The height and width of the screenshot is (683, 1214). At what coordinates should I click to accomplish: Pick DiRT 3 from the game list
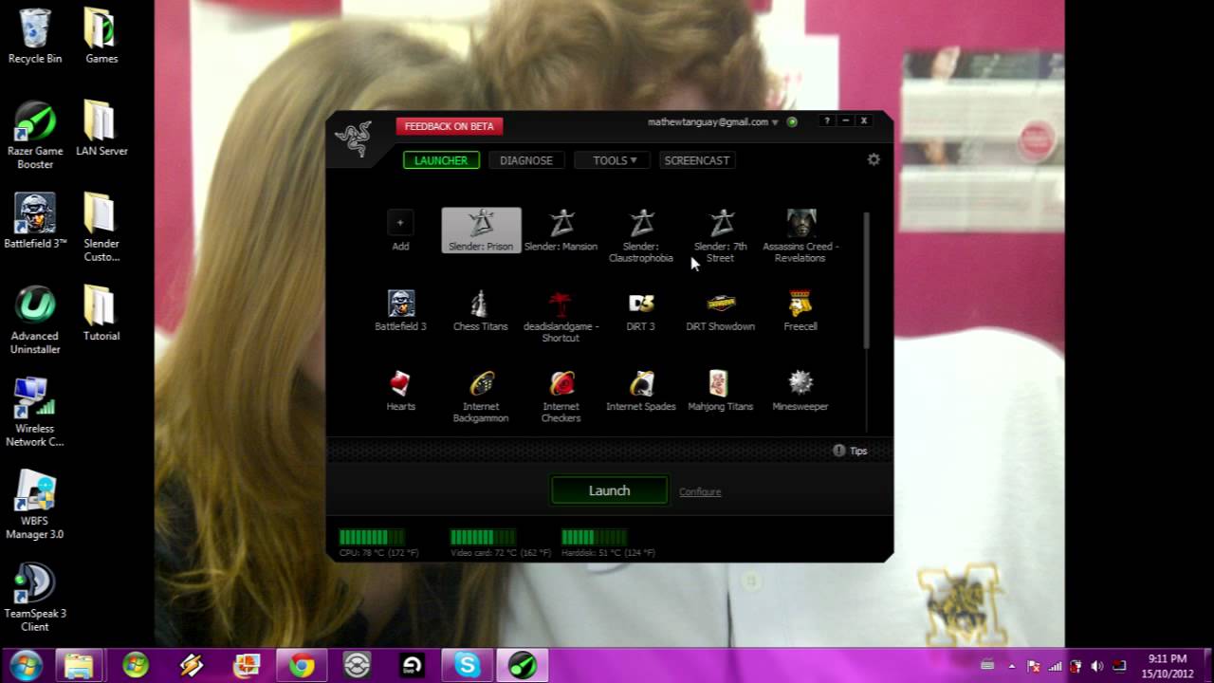pos(641,311)
